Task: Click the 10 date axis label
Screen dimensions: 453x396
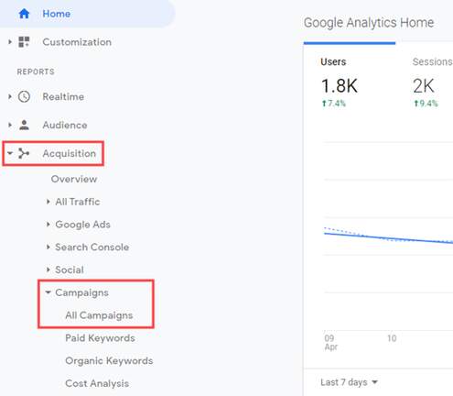Action: click(392, 338)
